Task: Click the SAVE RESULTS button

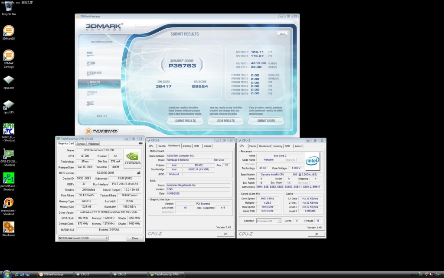Action: click(225, 121)
